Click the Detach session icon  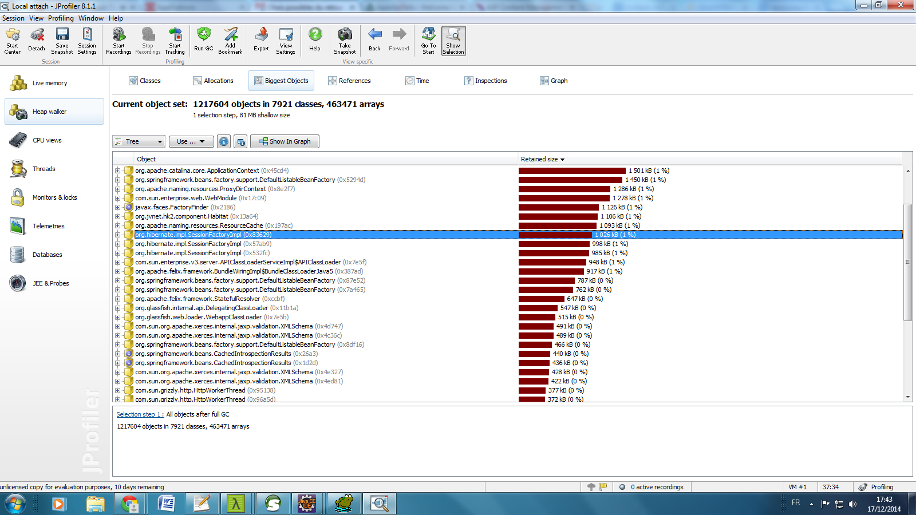click(37, 41)
